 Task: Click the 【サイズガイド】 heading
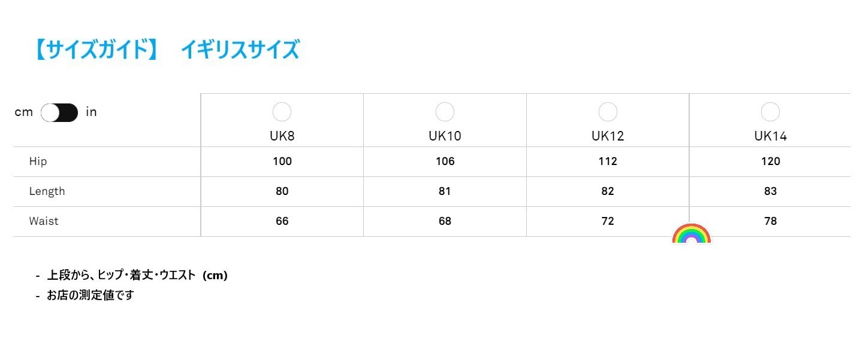tap(94, 50)
